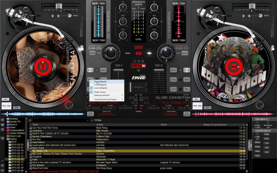Click the GUI LEFT button
The image size is (277, 173).
90,114
